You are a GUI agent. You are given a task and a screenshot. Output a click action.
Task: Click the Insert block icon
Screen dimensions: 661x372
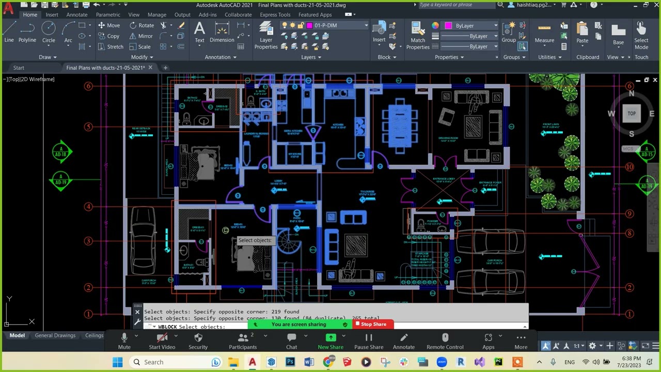(379, 32)
